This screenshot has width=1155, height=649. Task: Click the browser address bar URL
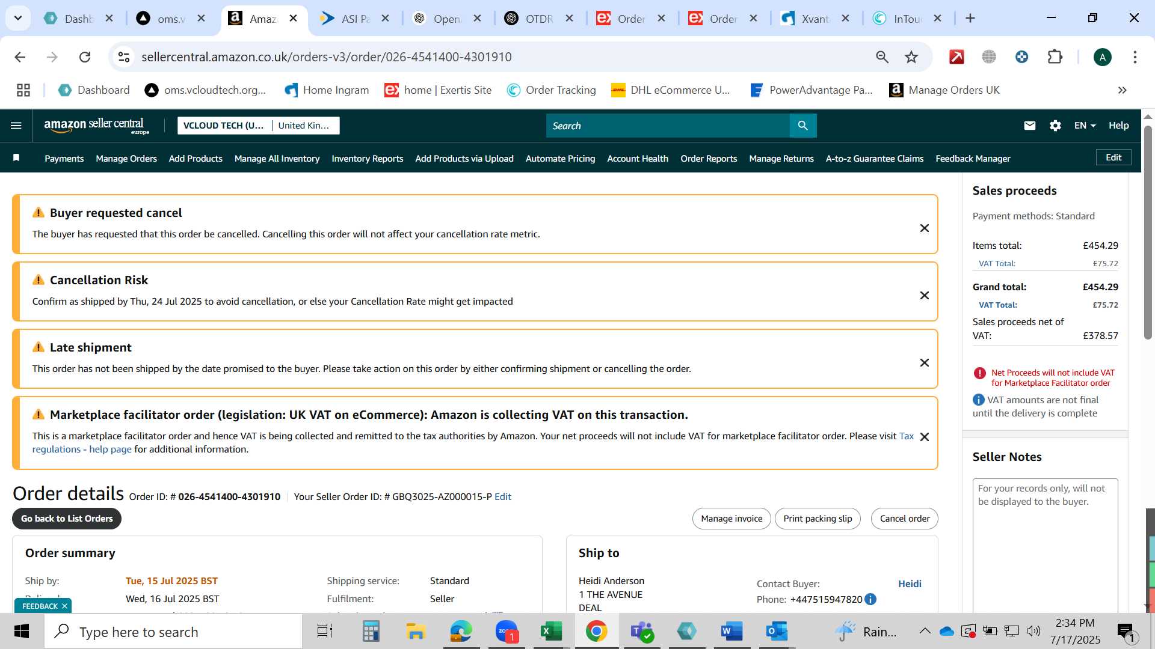(x=327, y=57)
